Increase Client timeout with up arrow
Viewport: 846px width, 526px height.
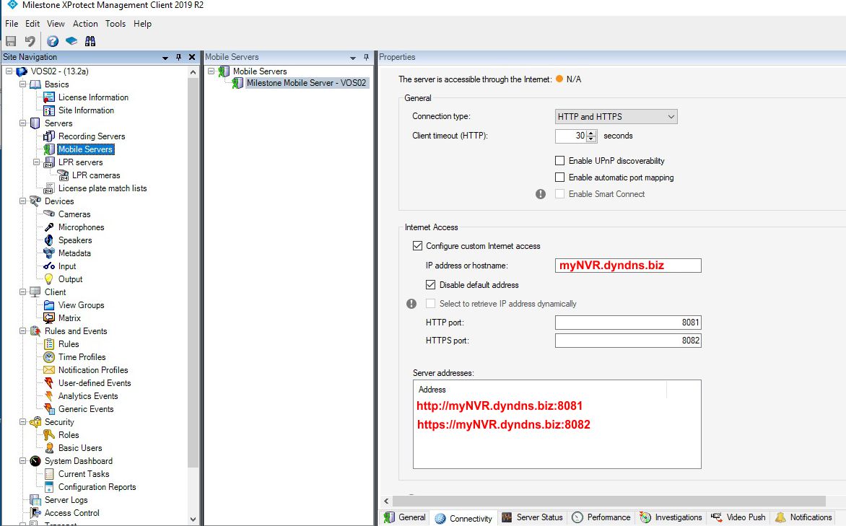[x=591, y=133]
